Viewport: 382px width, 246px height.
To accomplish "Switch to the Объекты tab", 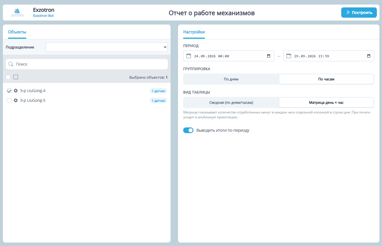I will point(17,32).
